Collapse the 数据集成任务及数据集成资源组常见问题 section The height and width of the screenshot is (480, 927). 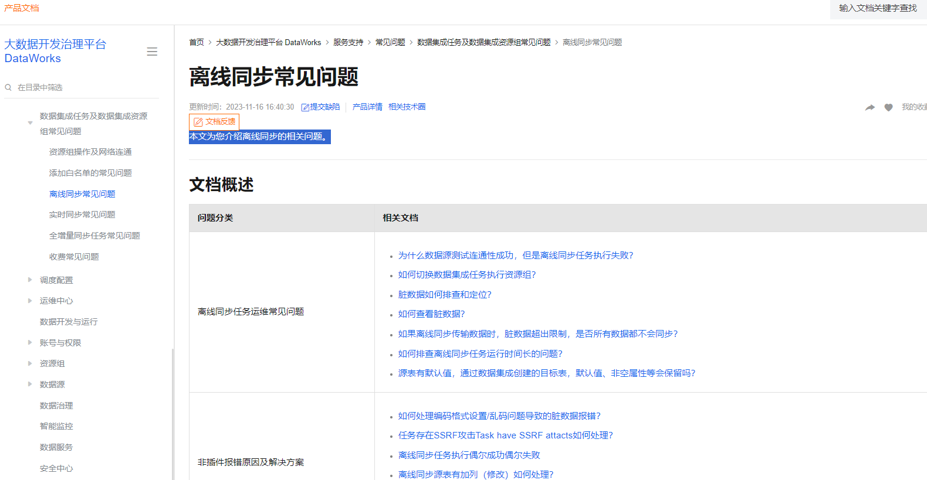click(30, 123)
